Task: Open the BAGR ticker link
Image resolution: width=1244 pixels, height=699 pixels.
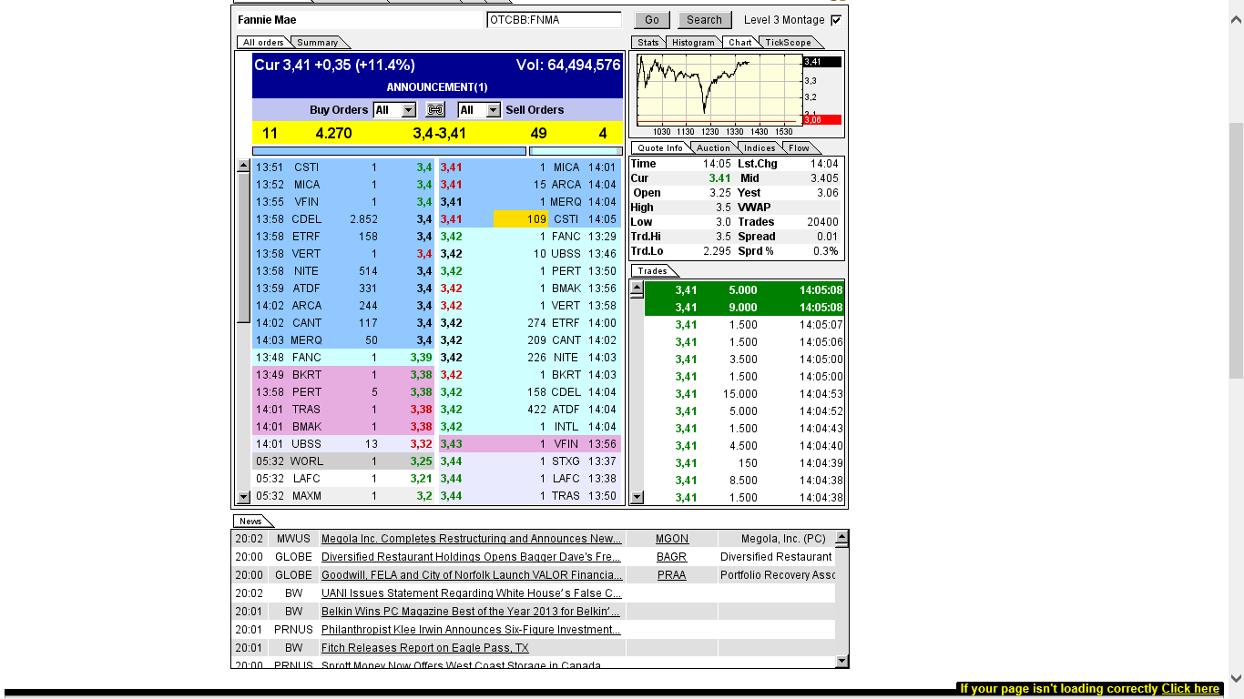Action: tap(672, 557)
